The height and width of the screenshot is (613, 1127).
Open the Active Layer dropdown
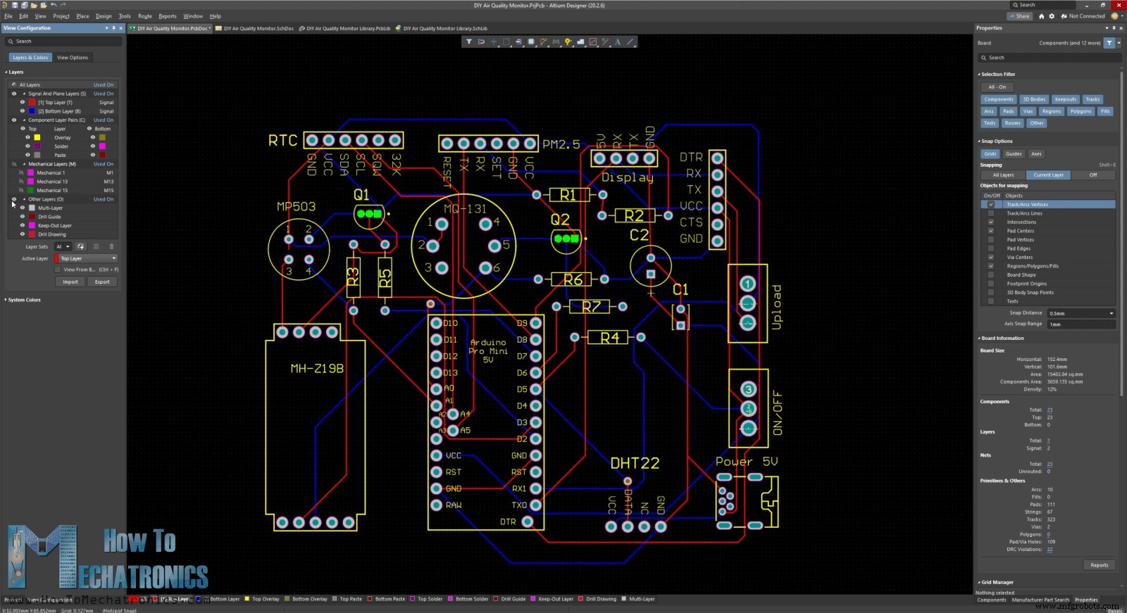(x=87, y=259)
